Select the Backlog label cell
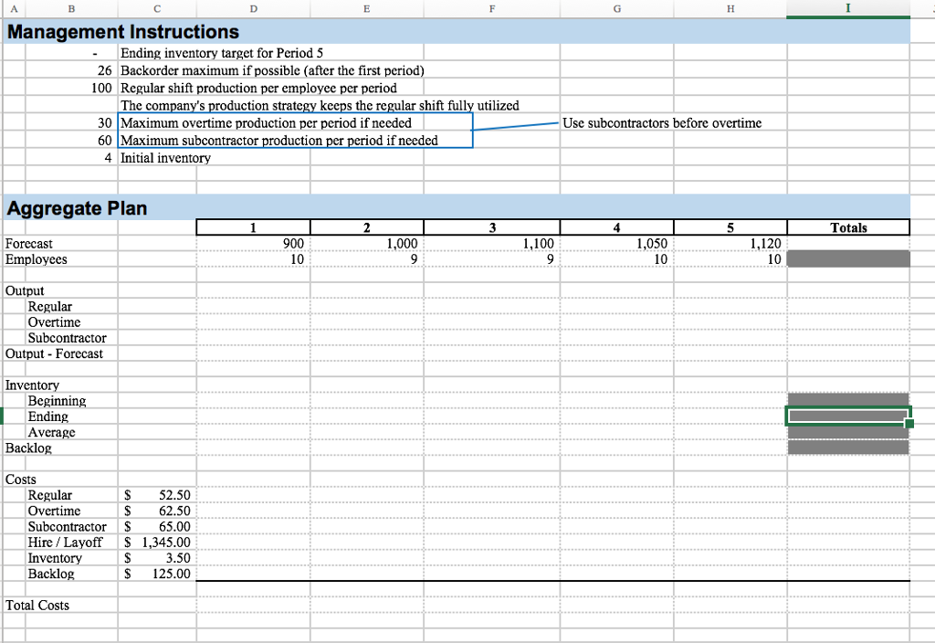The height and width of the screenshot is (643, 935). [x=27, y=448]
